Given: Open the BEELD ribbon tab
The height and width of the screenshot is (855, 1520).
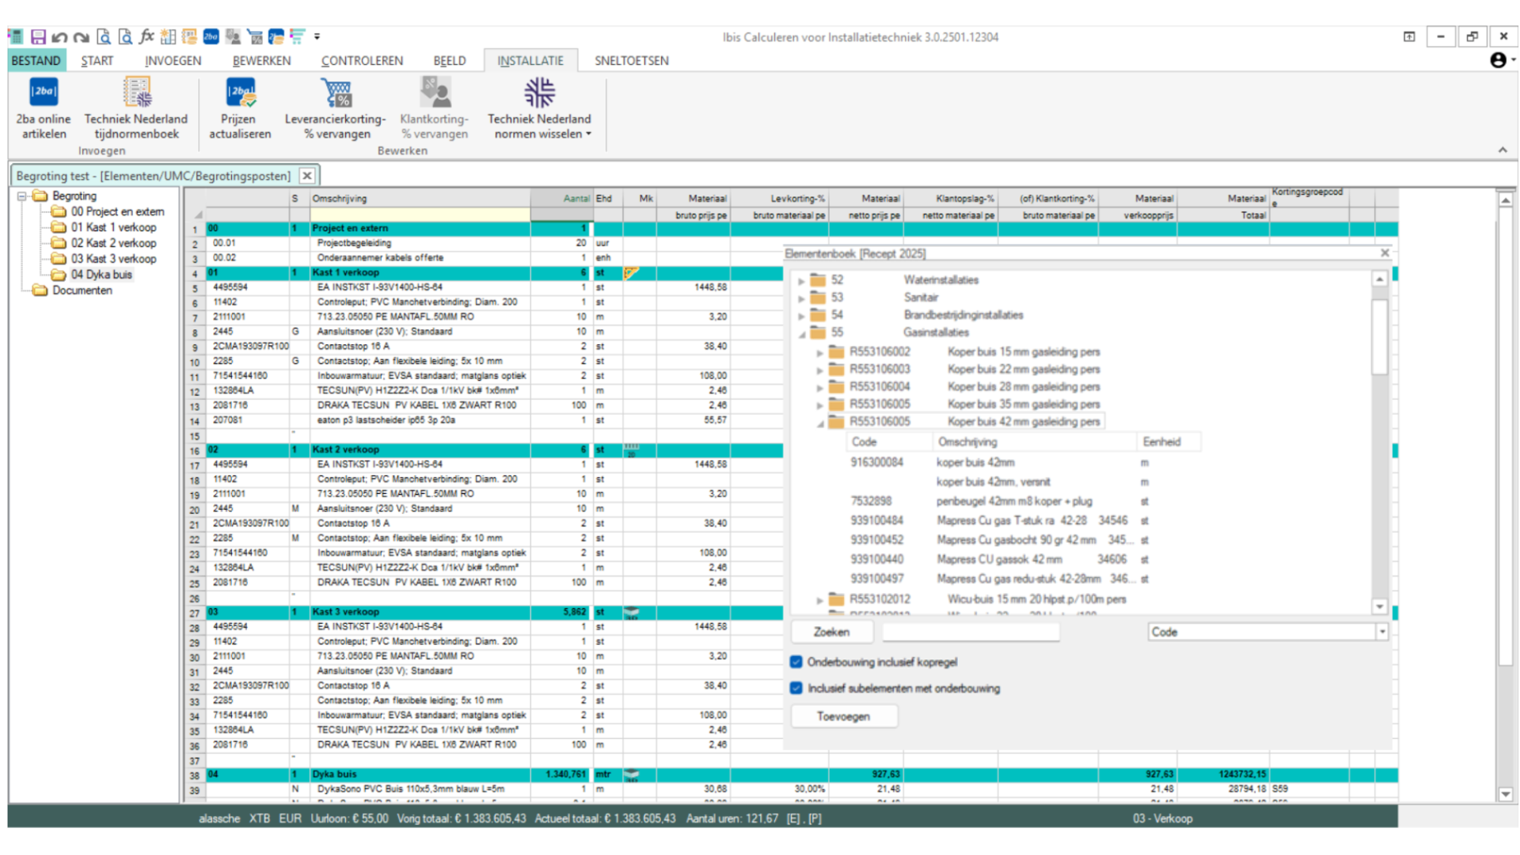Looking at the screenshot, I should click(449, 60).
